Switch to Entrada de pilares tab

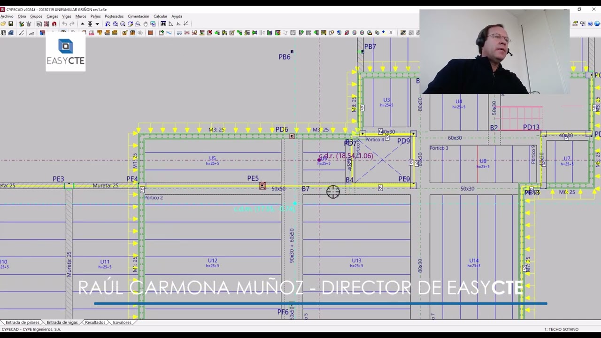point(23,323)
